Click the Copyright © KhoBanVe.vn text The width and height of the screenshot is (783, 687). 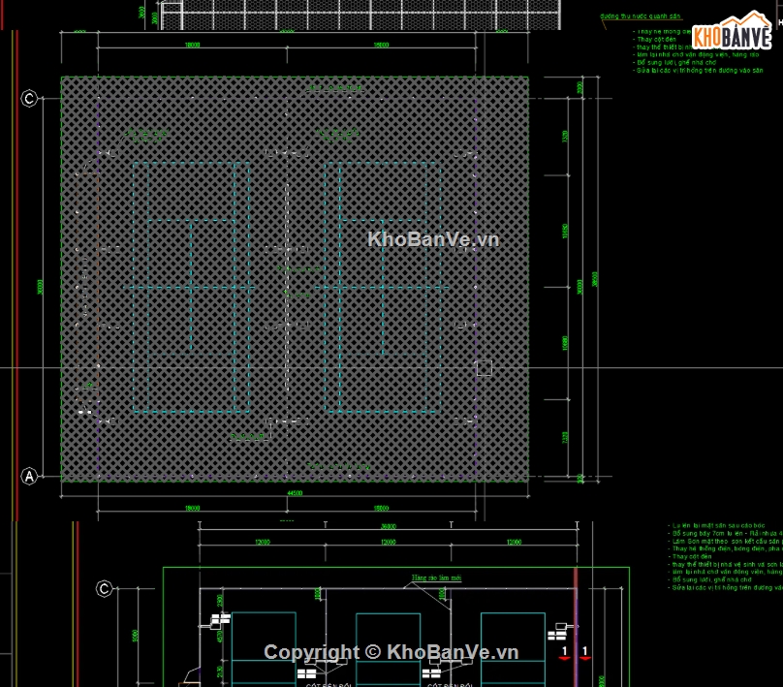[391, 652]
